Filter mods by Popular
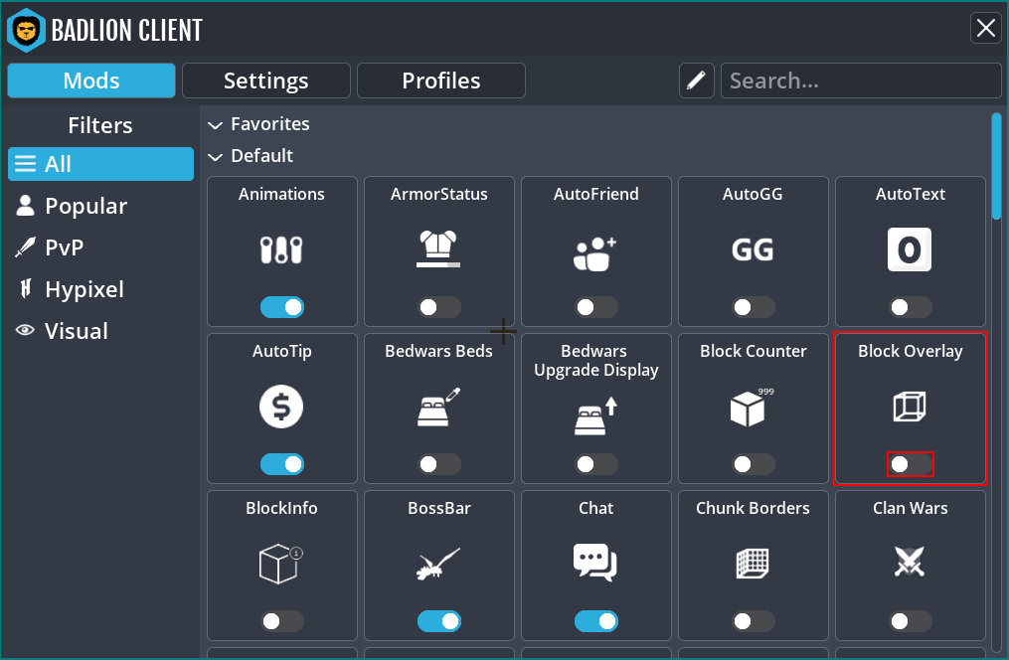The height and width of the screenshot is (660, 1009). coord(85,206)
